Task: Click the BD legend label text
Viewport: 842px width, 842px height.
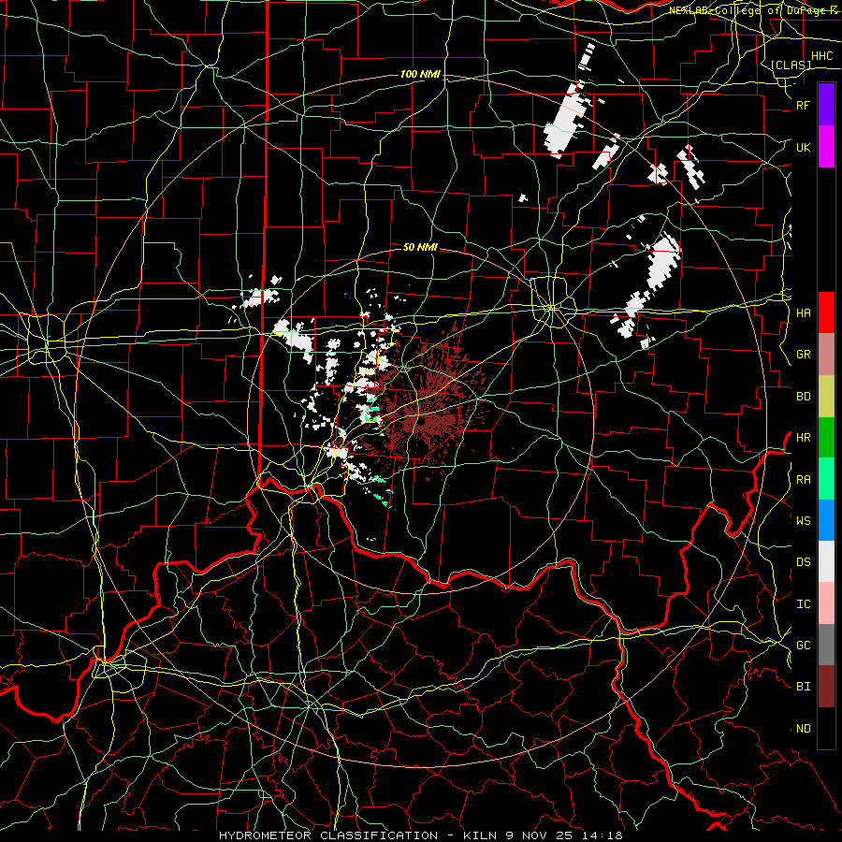Action: coord(803,396)
